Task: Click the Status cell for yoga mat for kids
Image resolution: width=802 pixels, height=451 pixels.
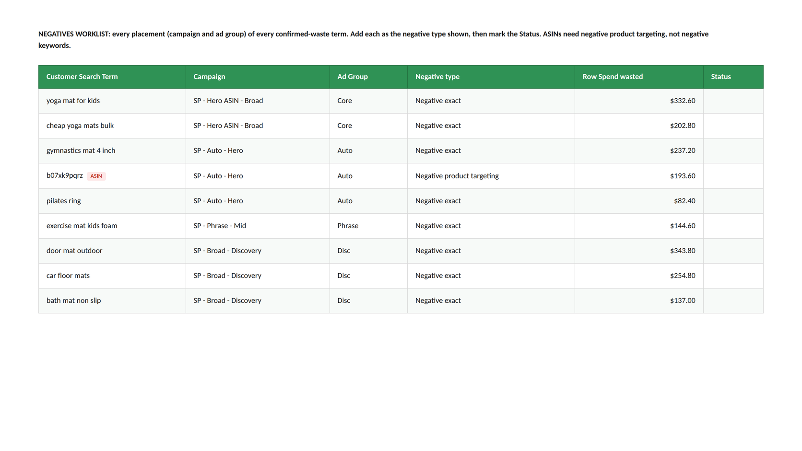Action: pos(733,101)
